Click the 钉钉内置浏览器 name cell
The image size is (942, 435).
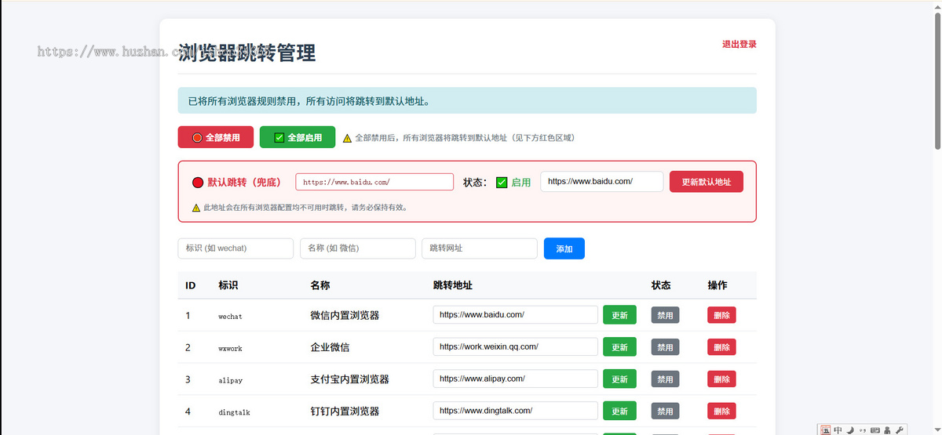[x=345, y=411]
